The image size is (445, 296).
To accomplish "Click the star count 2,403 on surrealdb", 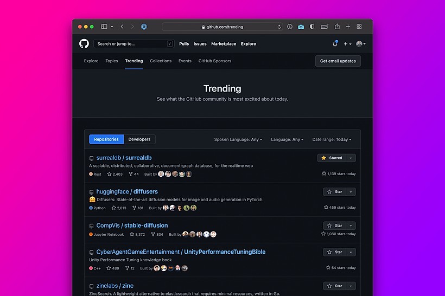I will click(115, 174).
